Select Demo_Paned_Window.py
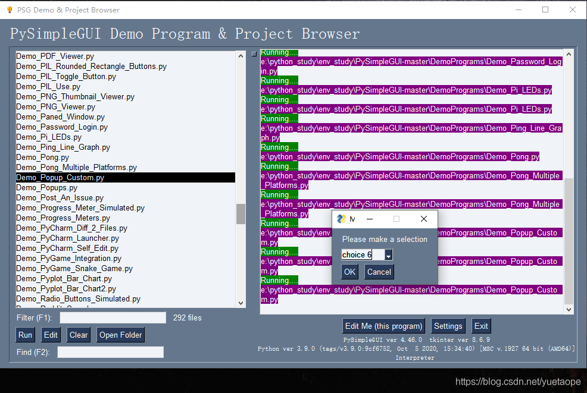Viewport: 587px width, 393px height. (126, 117)
